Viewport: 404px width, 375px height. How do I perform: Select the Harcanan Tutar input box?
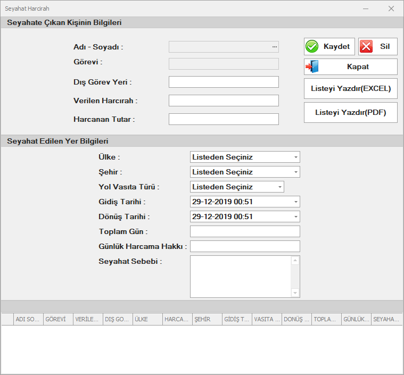[x=224, y=119]
